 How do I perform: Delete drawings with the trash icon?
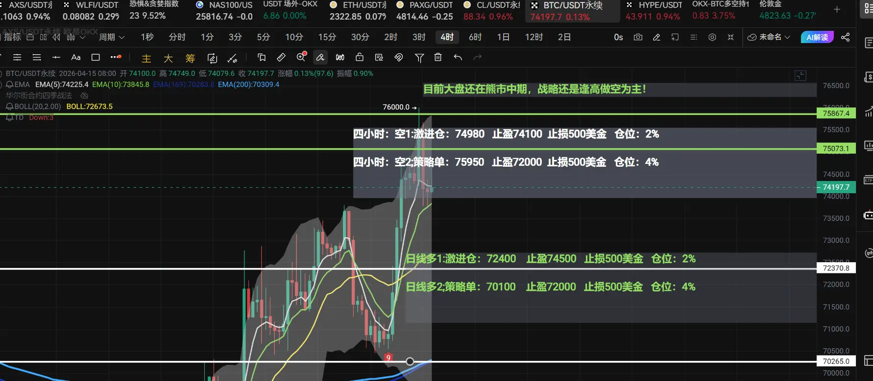(438, 57)
